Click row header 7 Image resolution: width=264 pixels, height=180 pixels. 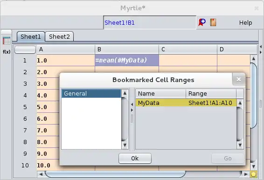(x=25, y=130)
